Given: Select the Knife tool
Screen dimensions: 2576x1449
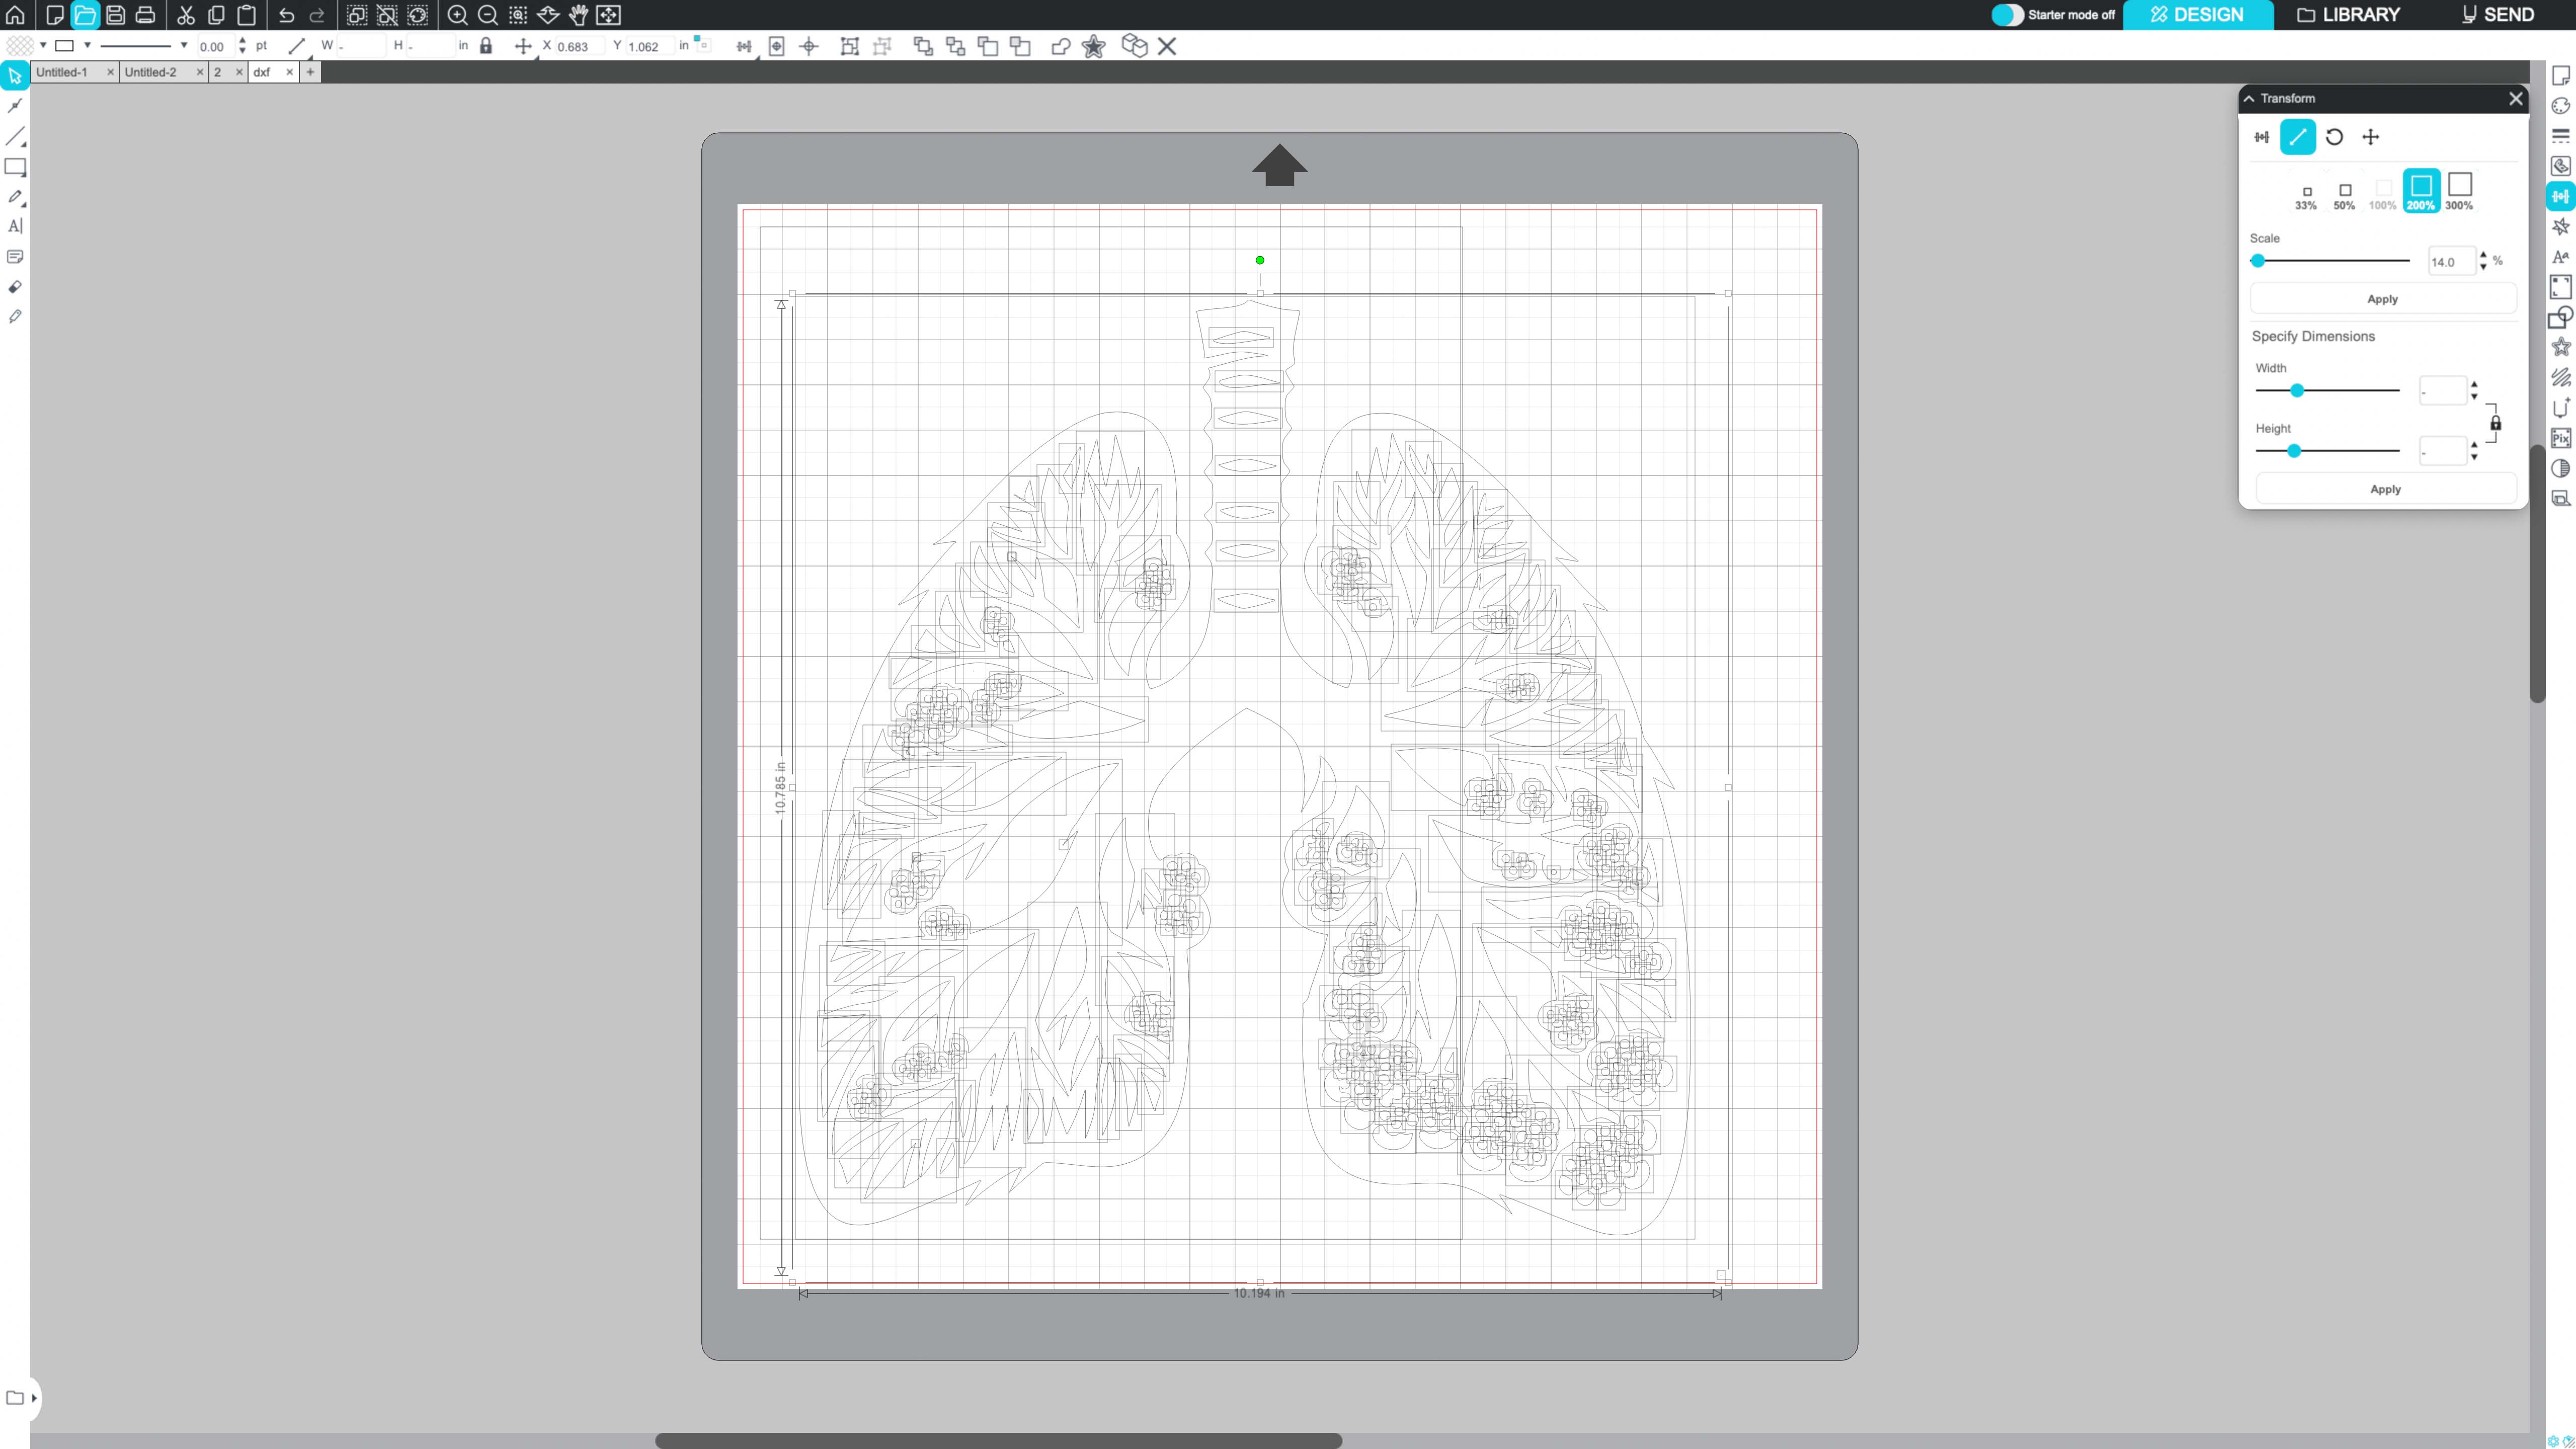Looking at the screenshot, I should (15, 317).
